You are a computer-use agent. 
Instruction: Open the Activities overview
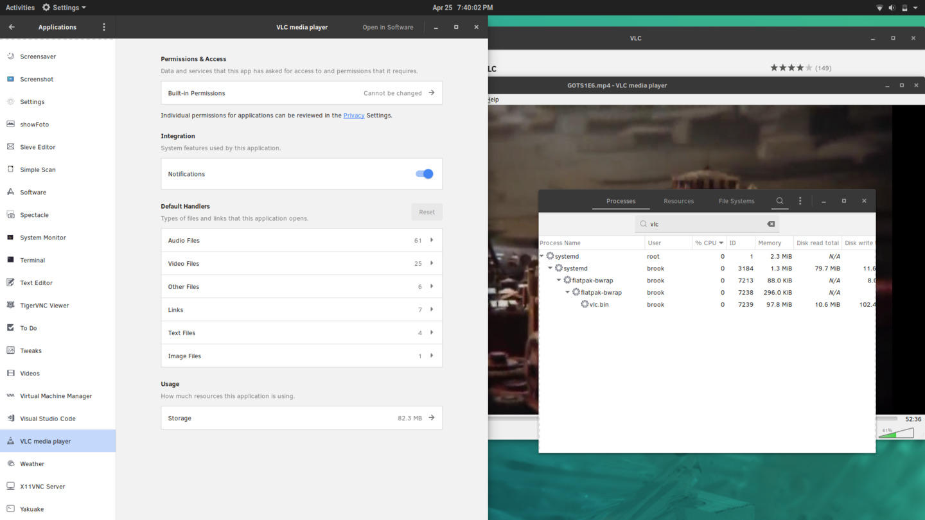pyautogui.click(x=20, y=8)
